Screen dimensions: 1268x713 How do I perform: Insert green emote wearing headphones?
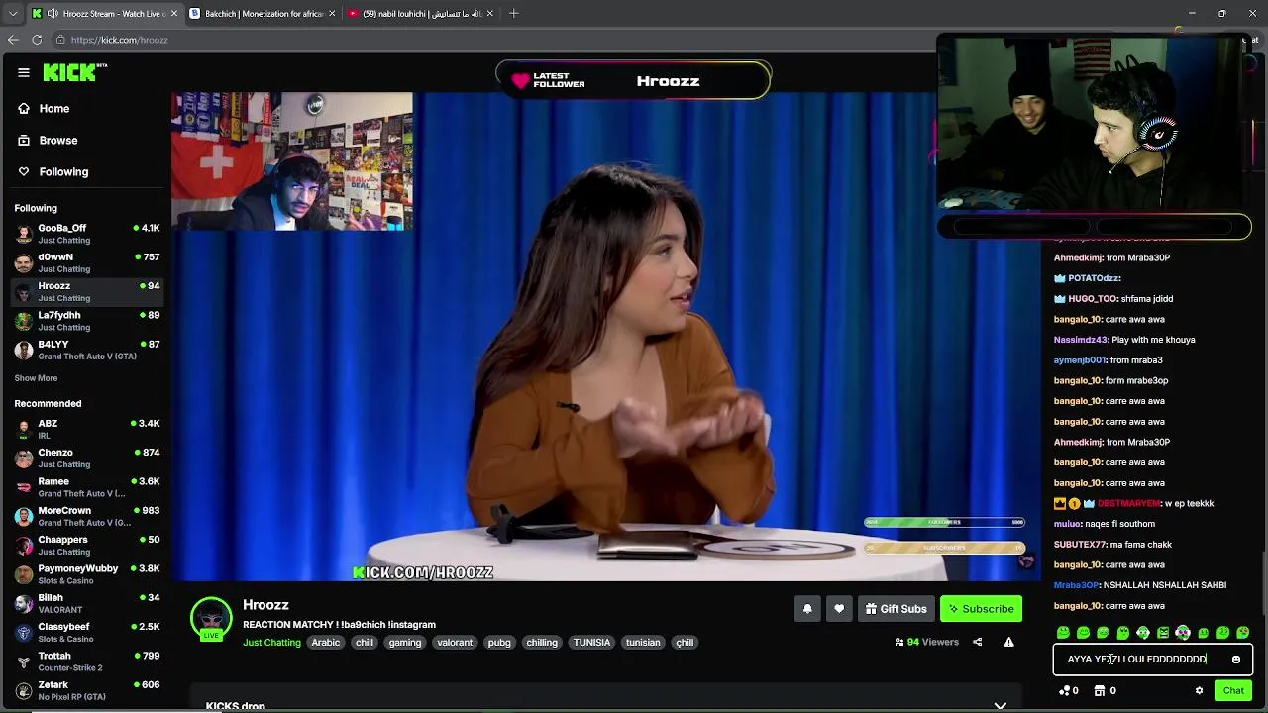1143,632
